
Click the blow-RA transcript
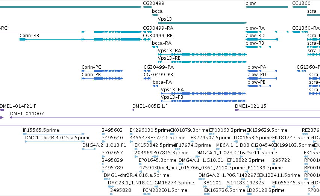267,32
